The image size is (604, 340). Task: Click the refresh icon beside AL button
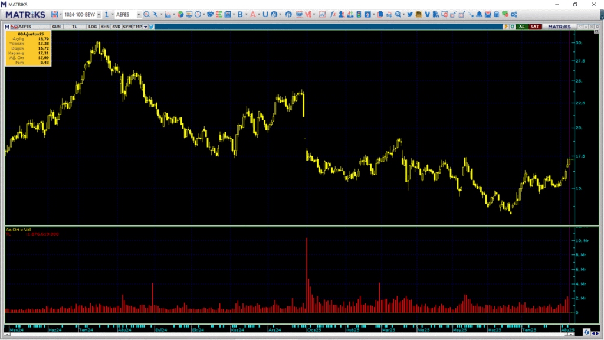[513, 27]
